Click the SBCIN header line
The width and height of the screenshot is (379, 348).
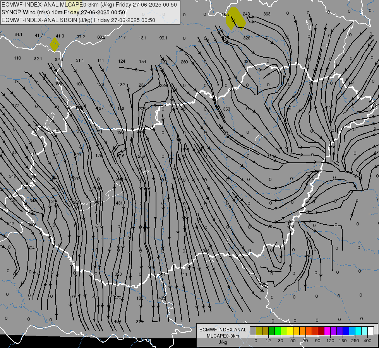click(78, 20)
